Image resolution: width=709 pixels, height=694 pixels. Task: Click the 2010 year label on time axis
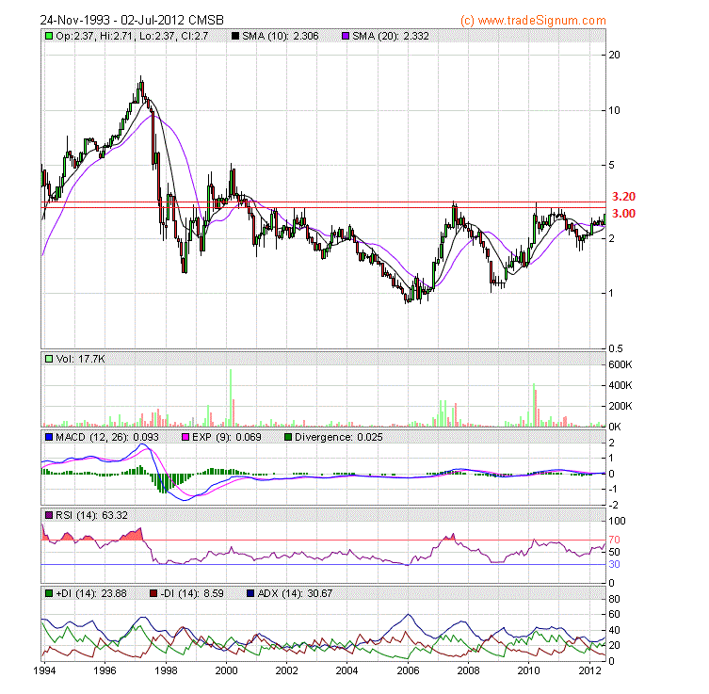pyautogui.click(x=528, y=670)
